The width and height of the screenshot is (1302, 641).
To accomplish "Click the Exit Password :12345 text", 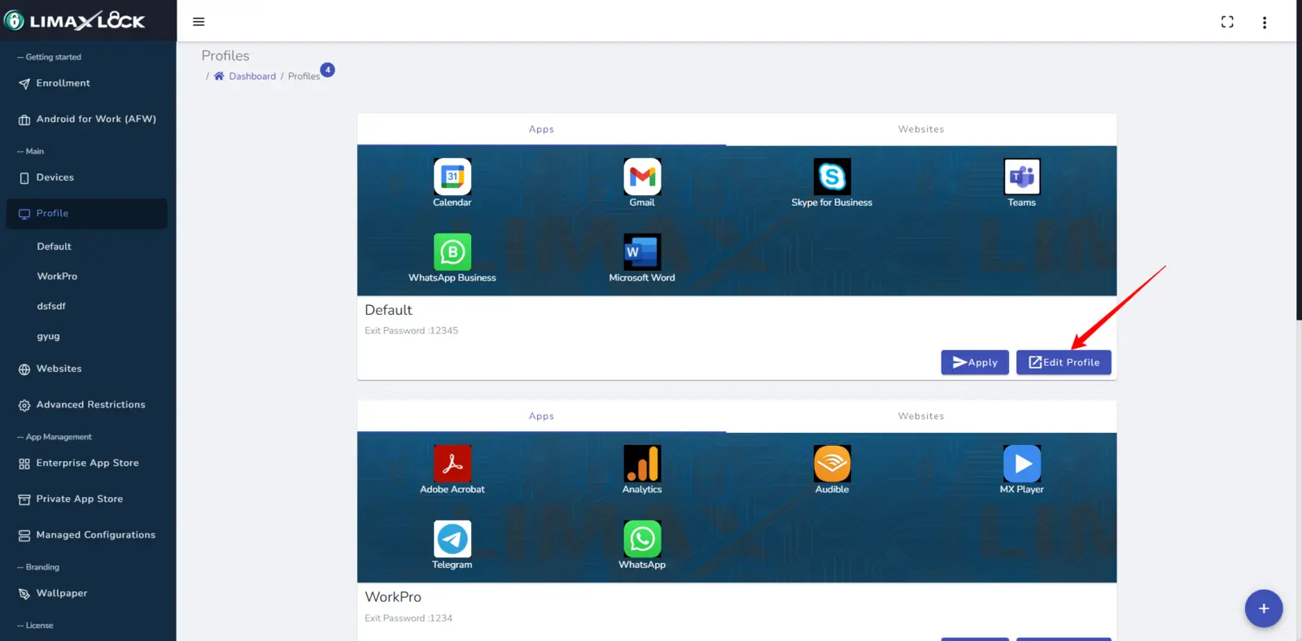I will (411, 331).
